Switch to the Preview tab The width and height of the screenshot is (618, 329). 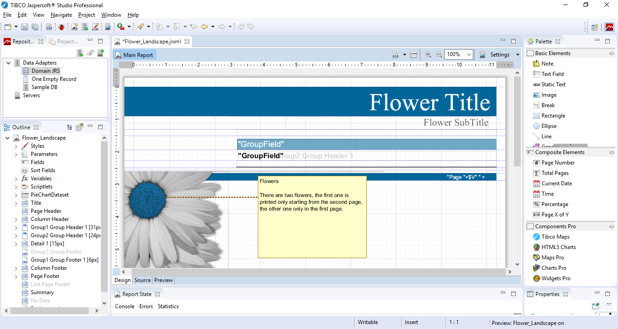pos(163,280)
